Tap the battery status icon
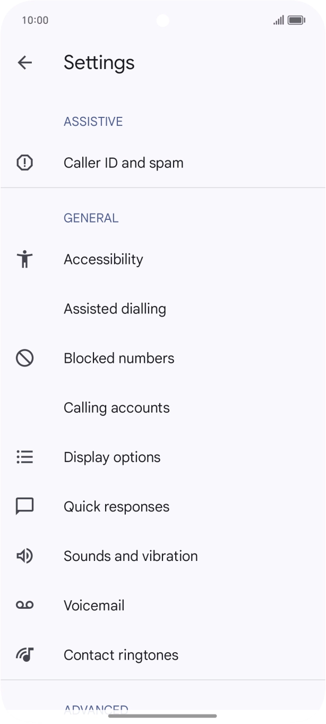The height and width of the screenshot is (724, 326). pos(296,20)
